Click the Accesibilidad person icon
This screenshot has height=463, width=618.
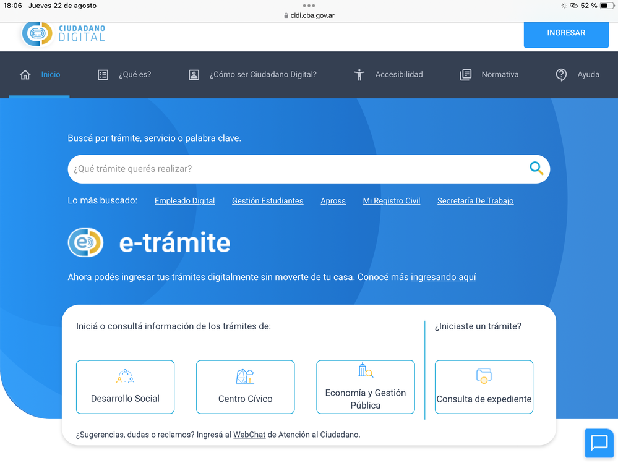359,75
